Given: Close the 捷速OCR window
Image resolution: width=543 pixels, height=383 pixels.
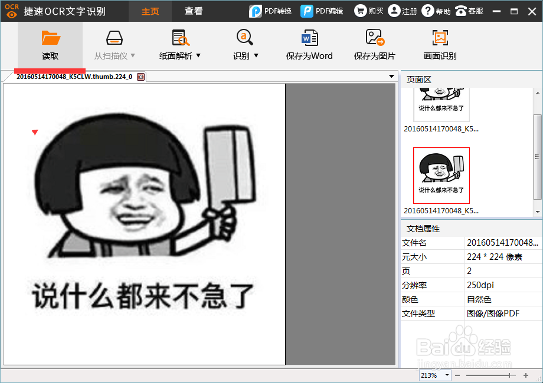Looking at the screenshot, I should [532, 11].
